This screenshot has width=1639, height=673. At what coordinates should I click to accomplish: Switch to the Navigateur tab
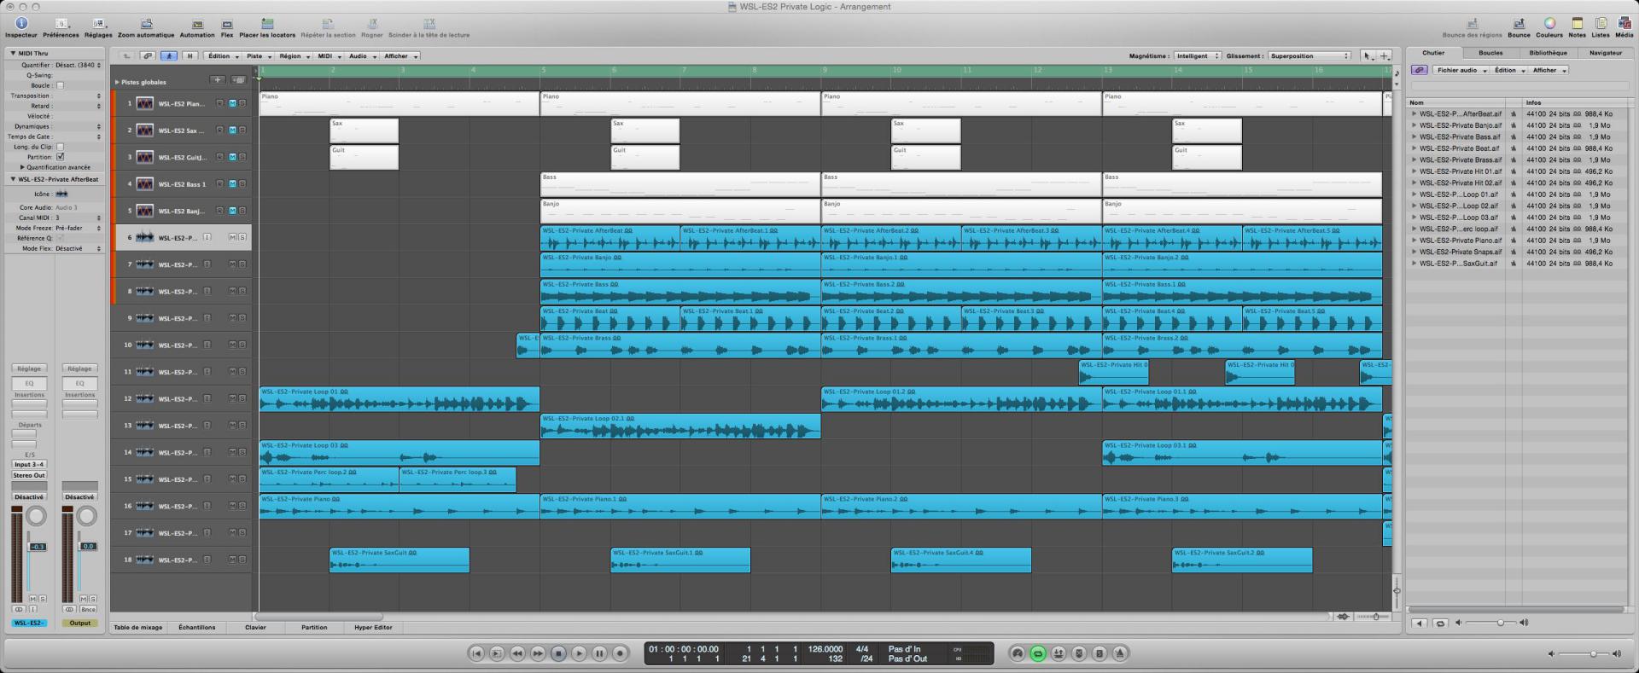[1605, 53]
